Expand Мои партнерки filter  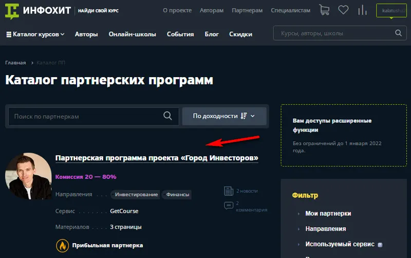click(x=328, y=213)
